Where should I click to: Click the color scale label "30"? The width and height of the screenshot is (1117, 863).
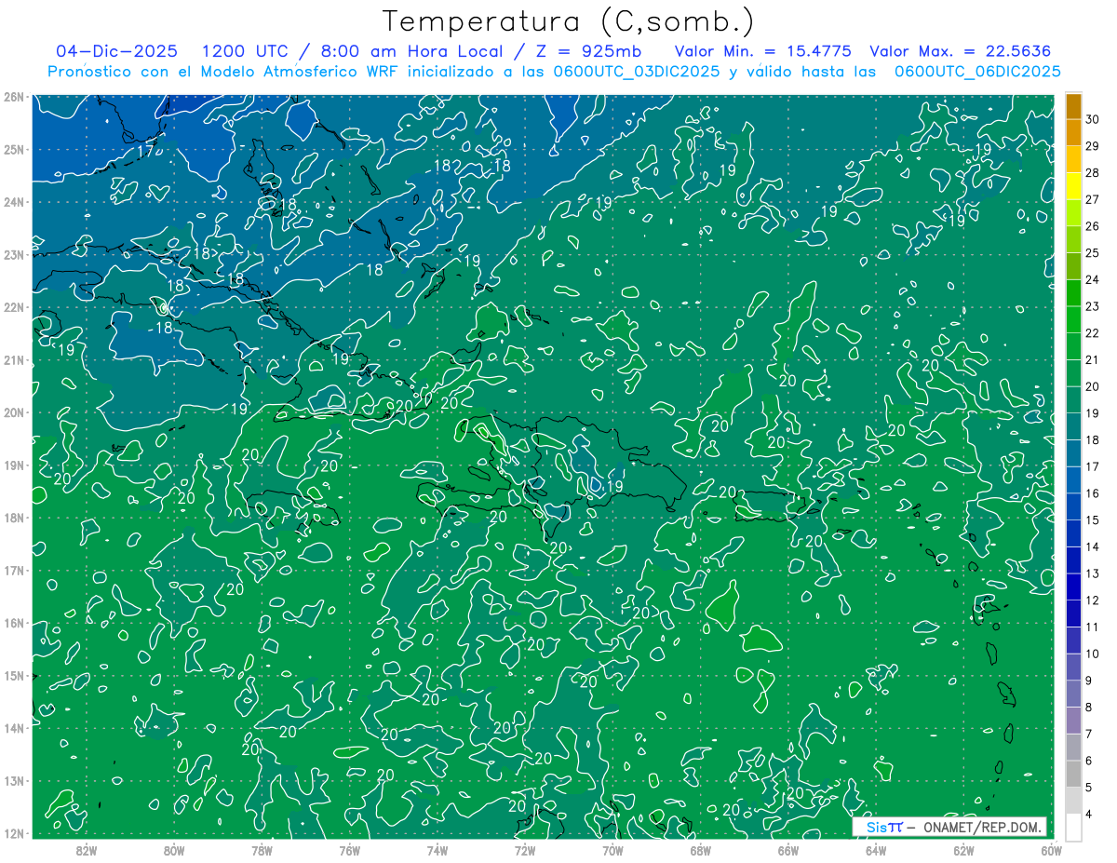tap(1093, 119)
